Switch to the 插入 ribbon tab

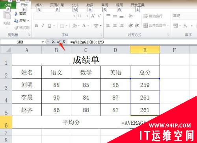39,5
